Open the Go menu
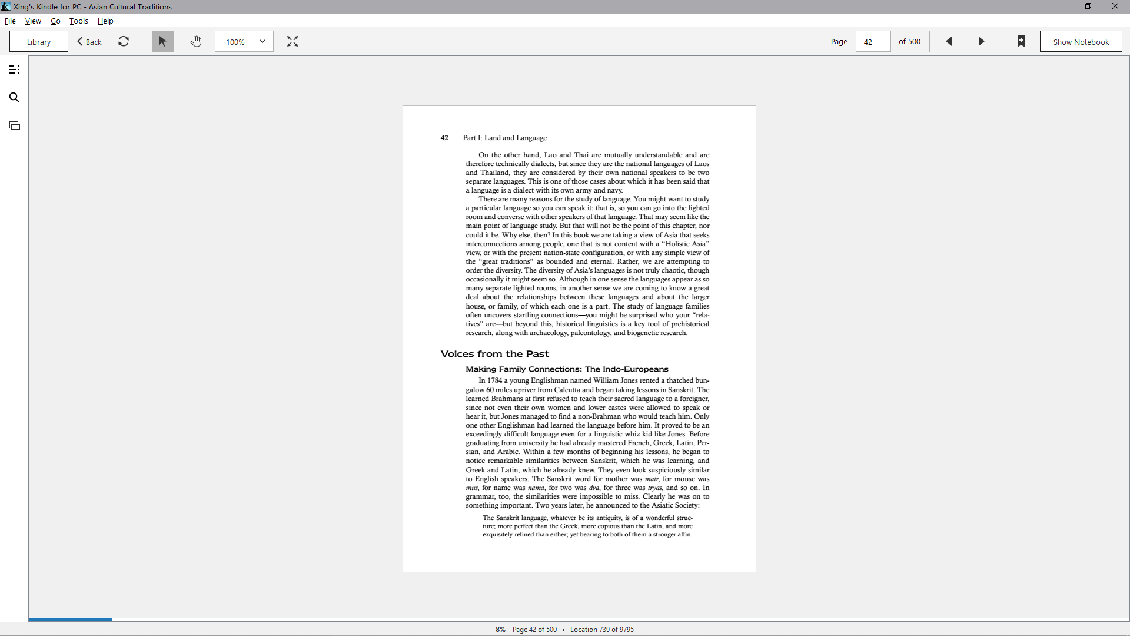Screen dimensions: 1130x636 tap(55, 21)
